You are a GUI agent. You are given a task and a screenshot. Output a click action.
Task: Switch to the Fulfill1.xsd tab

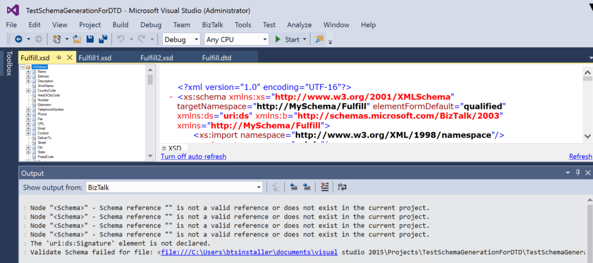click(95, 58)
